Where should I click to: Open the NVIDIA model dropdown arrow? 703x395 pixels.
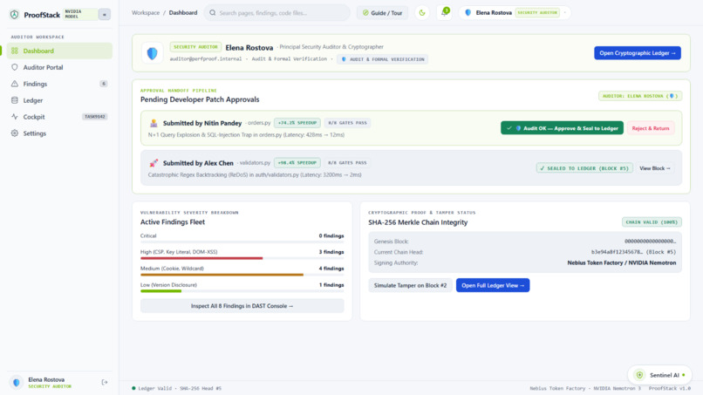pyautogui.click(x=105, y=14)
